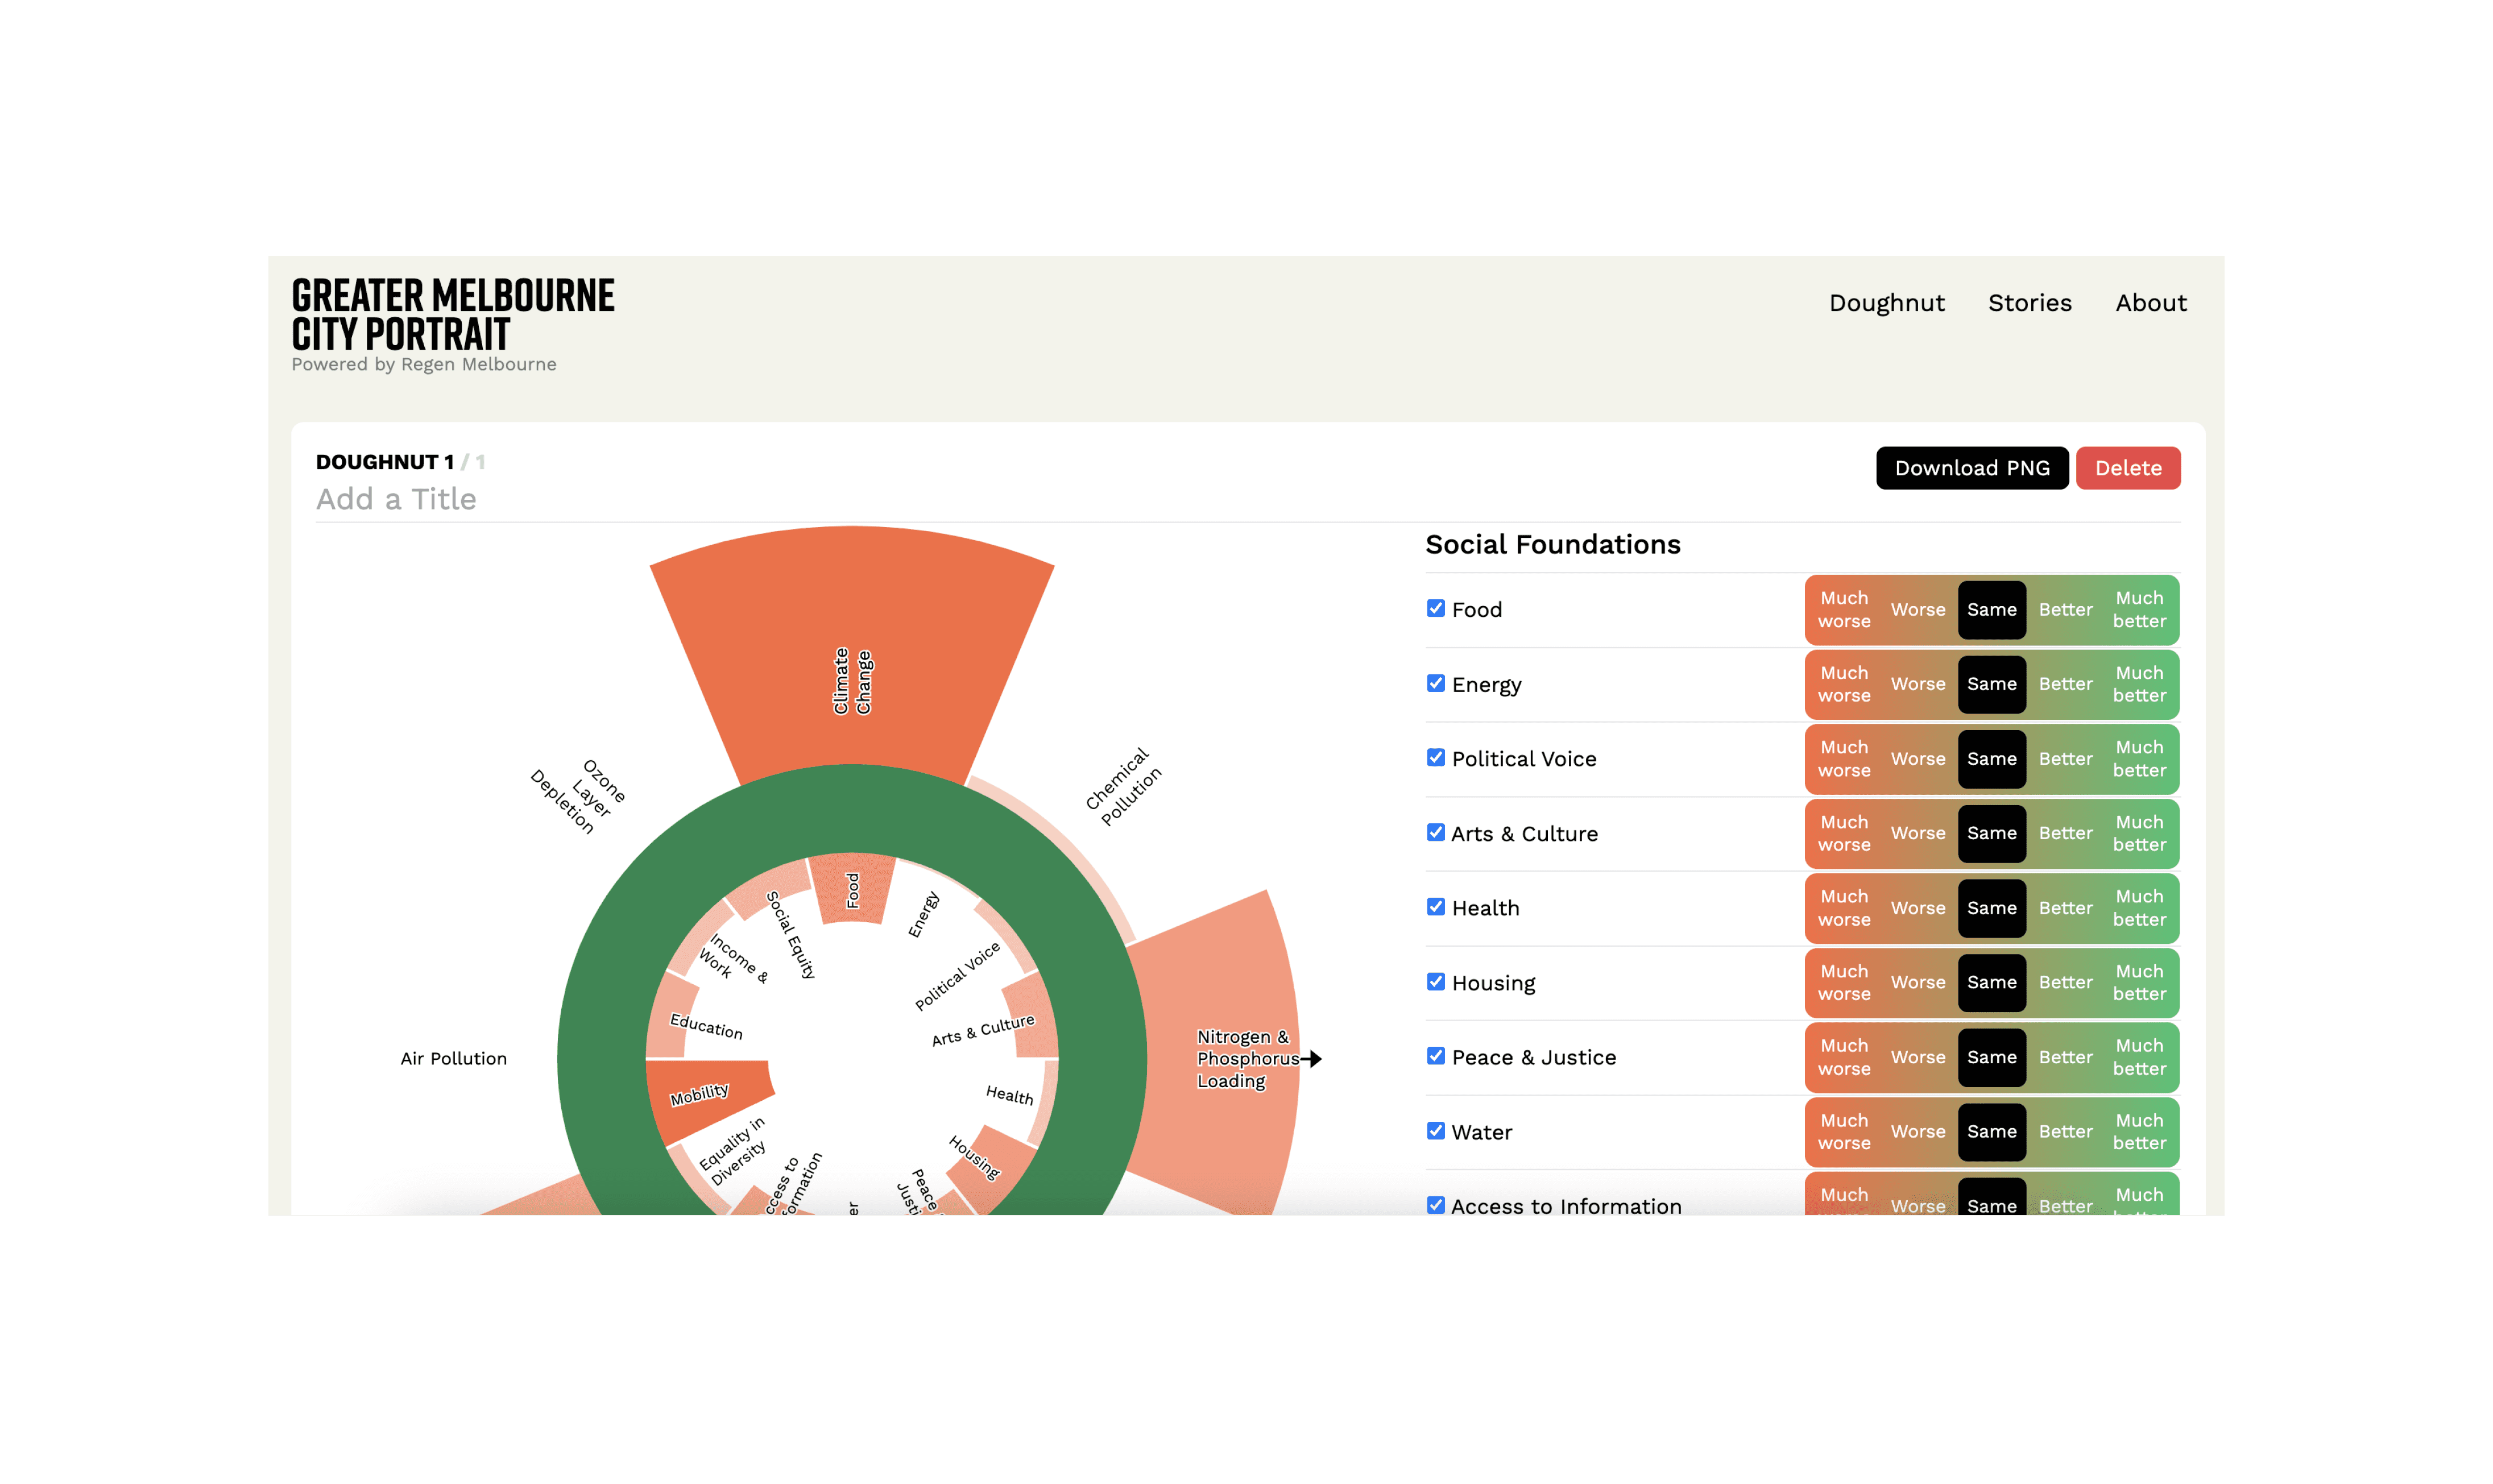The width and height of the screenshot is (2493, 1484).
Task: Set Health to Much worse
Action: (x=1844, y=908)
